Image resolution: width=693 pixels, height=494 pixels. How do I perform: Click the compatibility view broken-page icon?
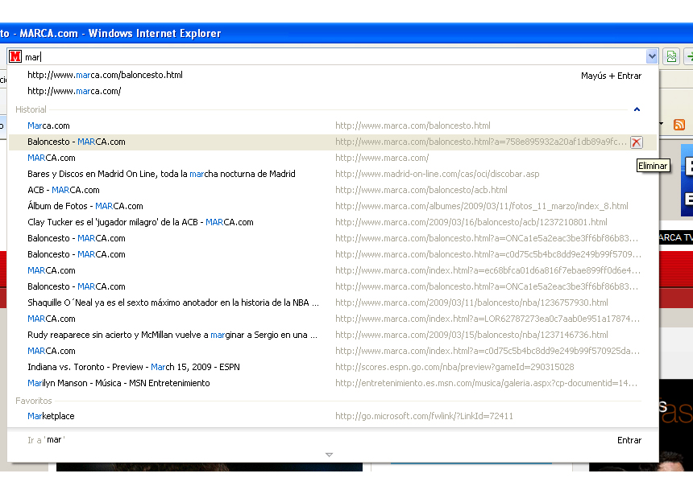tap(671, 56)
